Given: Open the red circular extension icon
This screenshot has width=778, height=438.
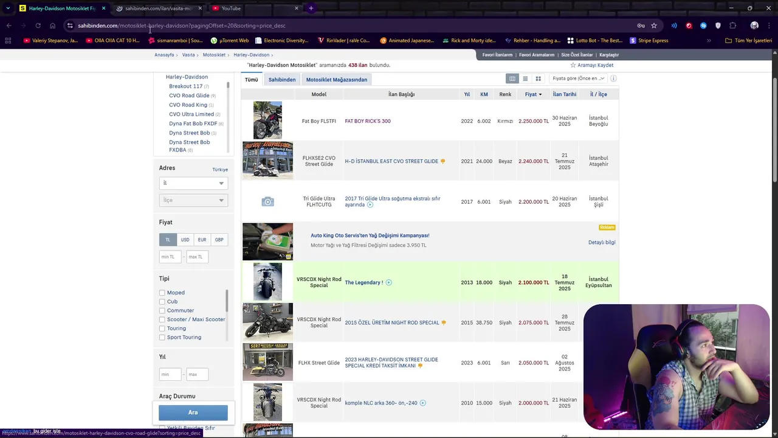Looking at the screenshot, I should pos(689,26).
